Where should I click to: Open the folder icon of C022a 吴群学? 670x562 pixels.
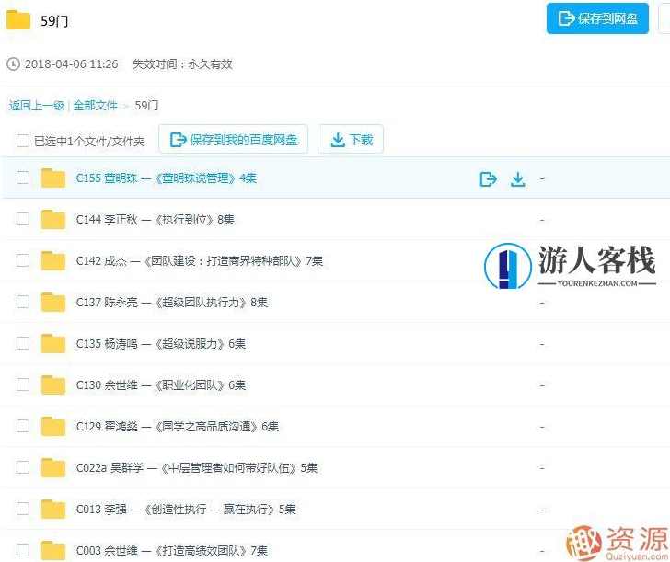pyautogui.click(x=53, y=467)
